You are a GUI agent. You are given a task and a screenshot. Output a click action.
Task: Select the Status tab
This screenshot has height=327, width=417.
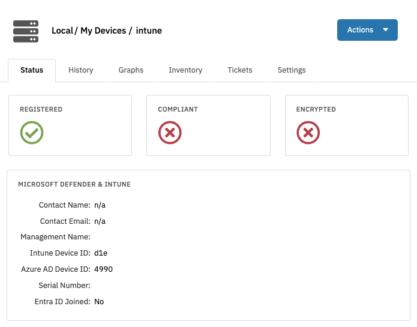pyautogui.click(x=32, y=70)
